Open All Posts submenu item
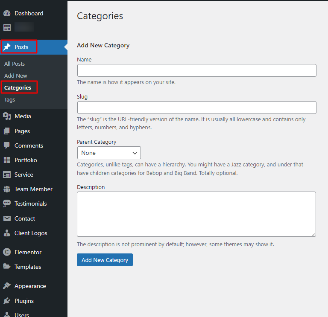This screenshot has width=328, height=317. [x=15, y=64]
